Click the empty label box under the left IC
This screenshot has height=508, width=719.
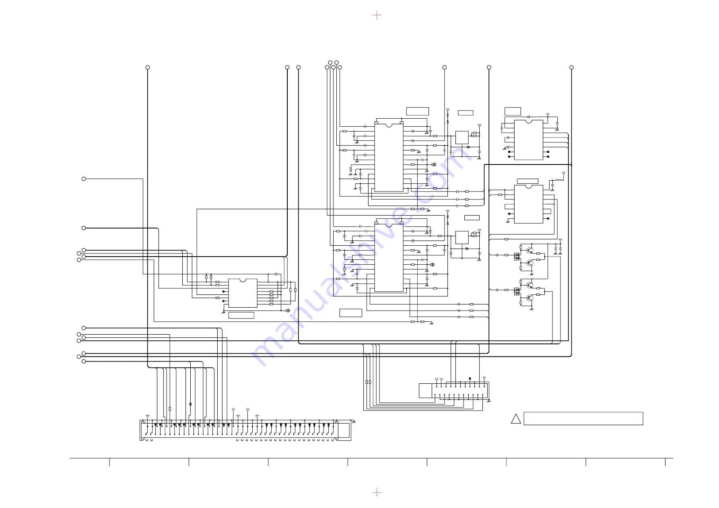pyautogui.click(x=241, y=315)
